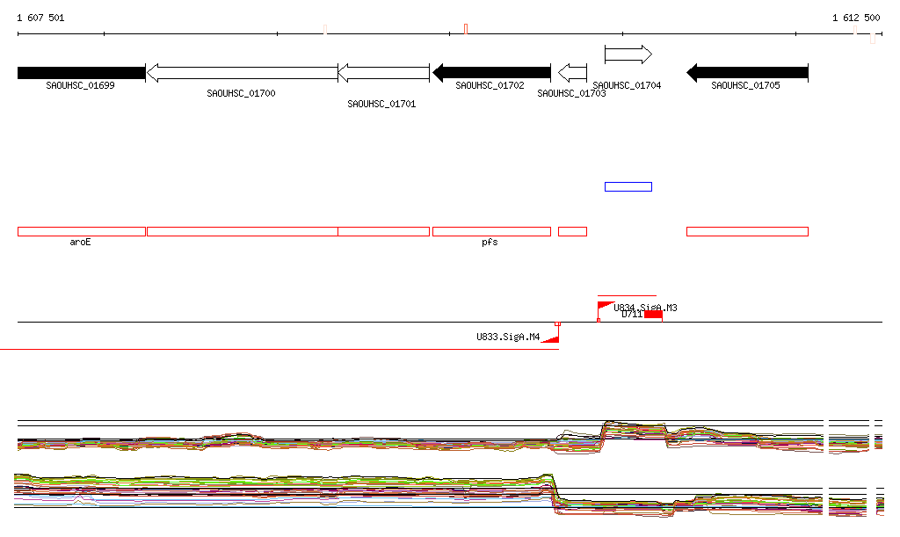900x537 pixels.
Task: Select the red box below SAOUHSC_01700
Action: coord(243,232)
